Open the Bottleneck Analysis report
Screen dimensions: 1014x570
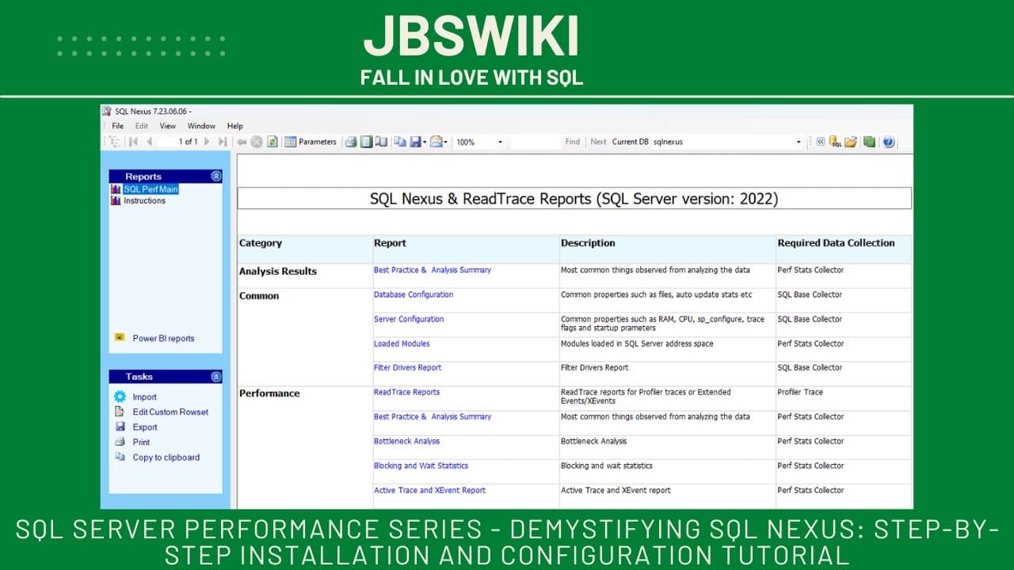coord(406,441)
